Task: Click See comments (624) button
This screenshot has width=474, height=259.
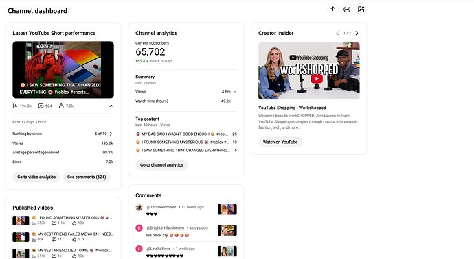Action: [x=87, y=177]
